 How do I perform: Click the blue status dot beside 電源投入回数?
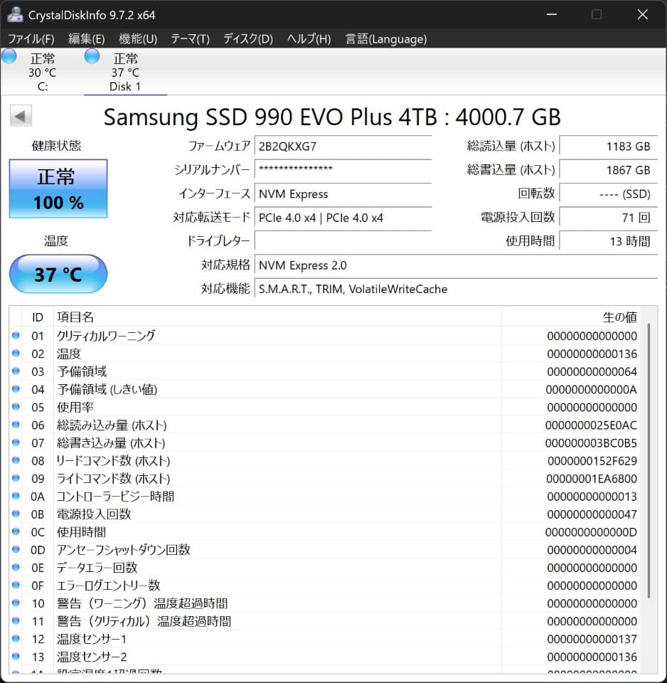coord(16,514)
